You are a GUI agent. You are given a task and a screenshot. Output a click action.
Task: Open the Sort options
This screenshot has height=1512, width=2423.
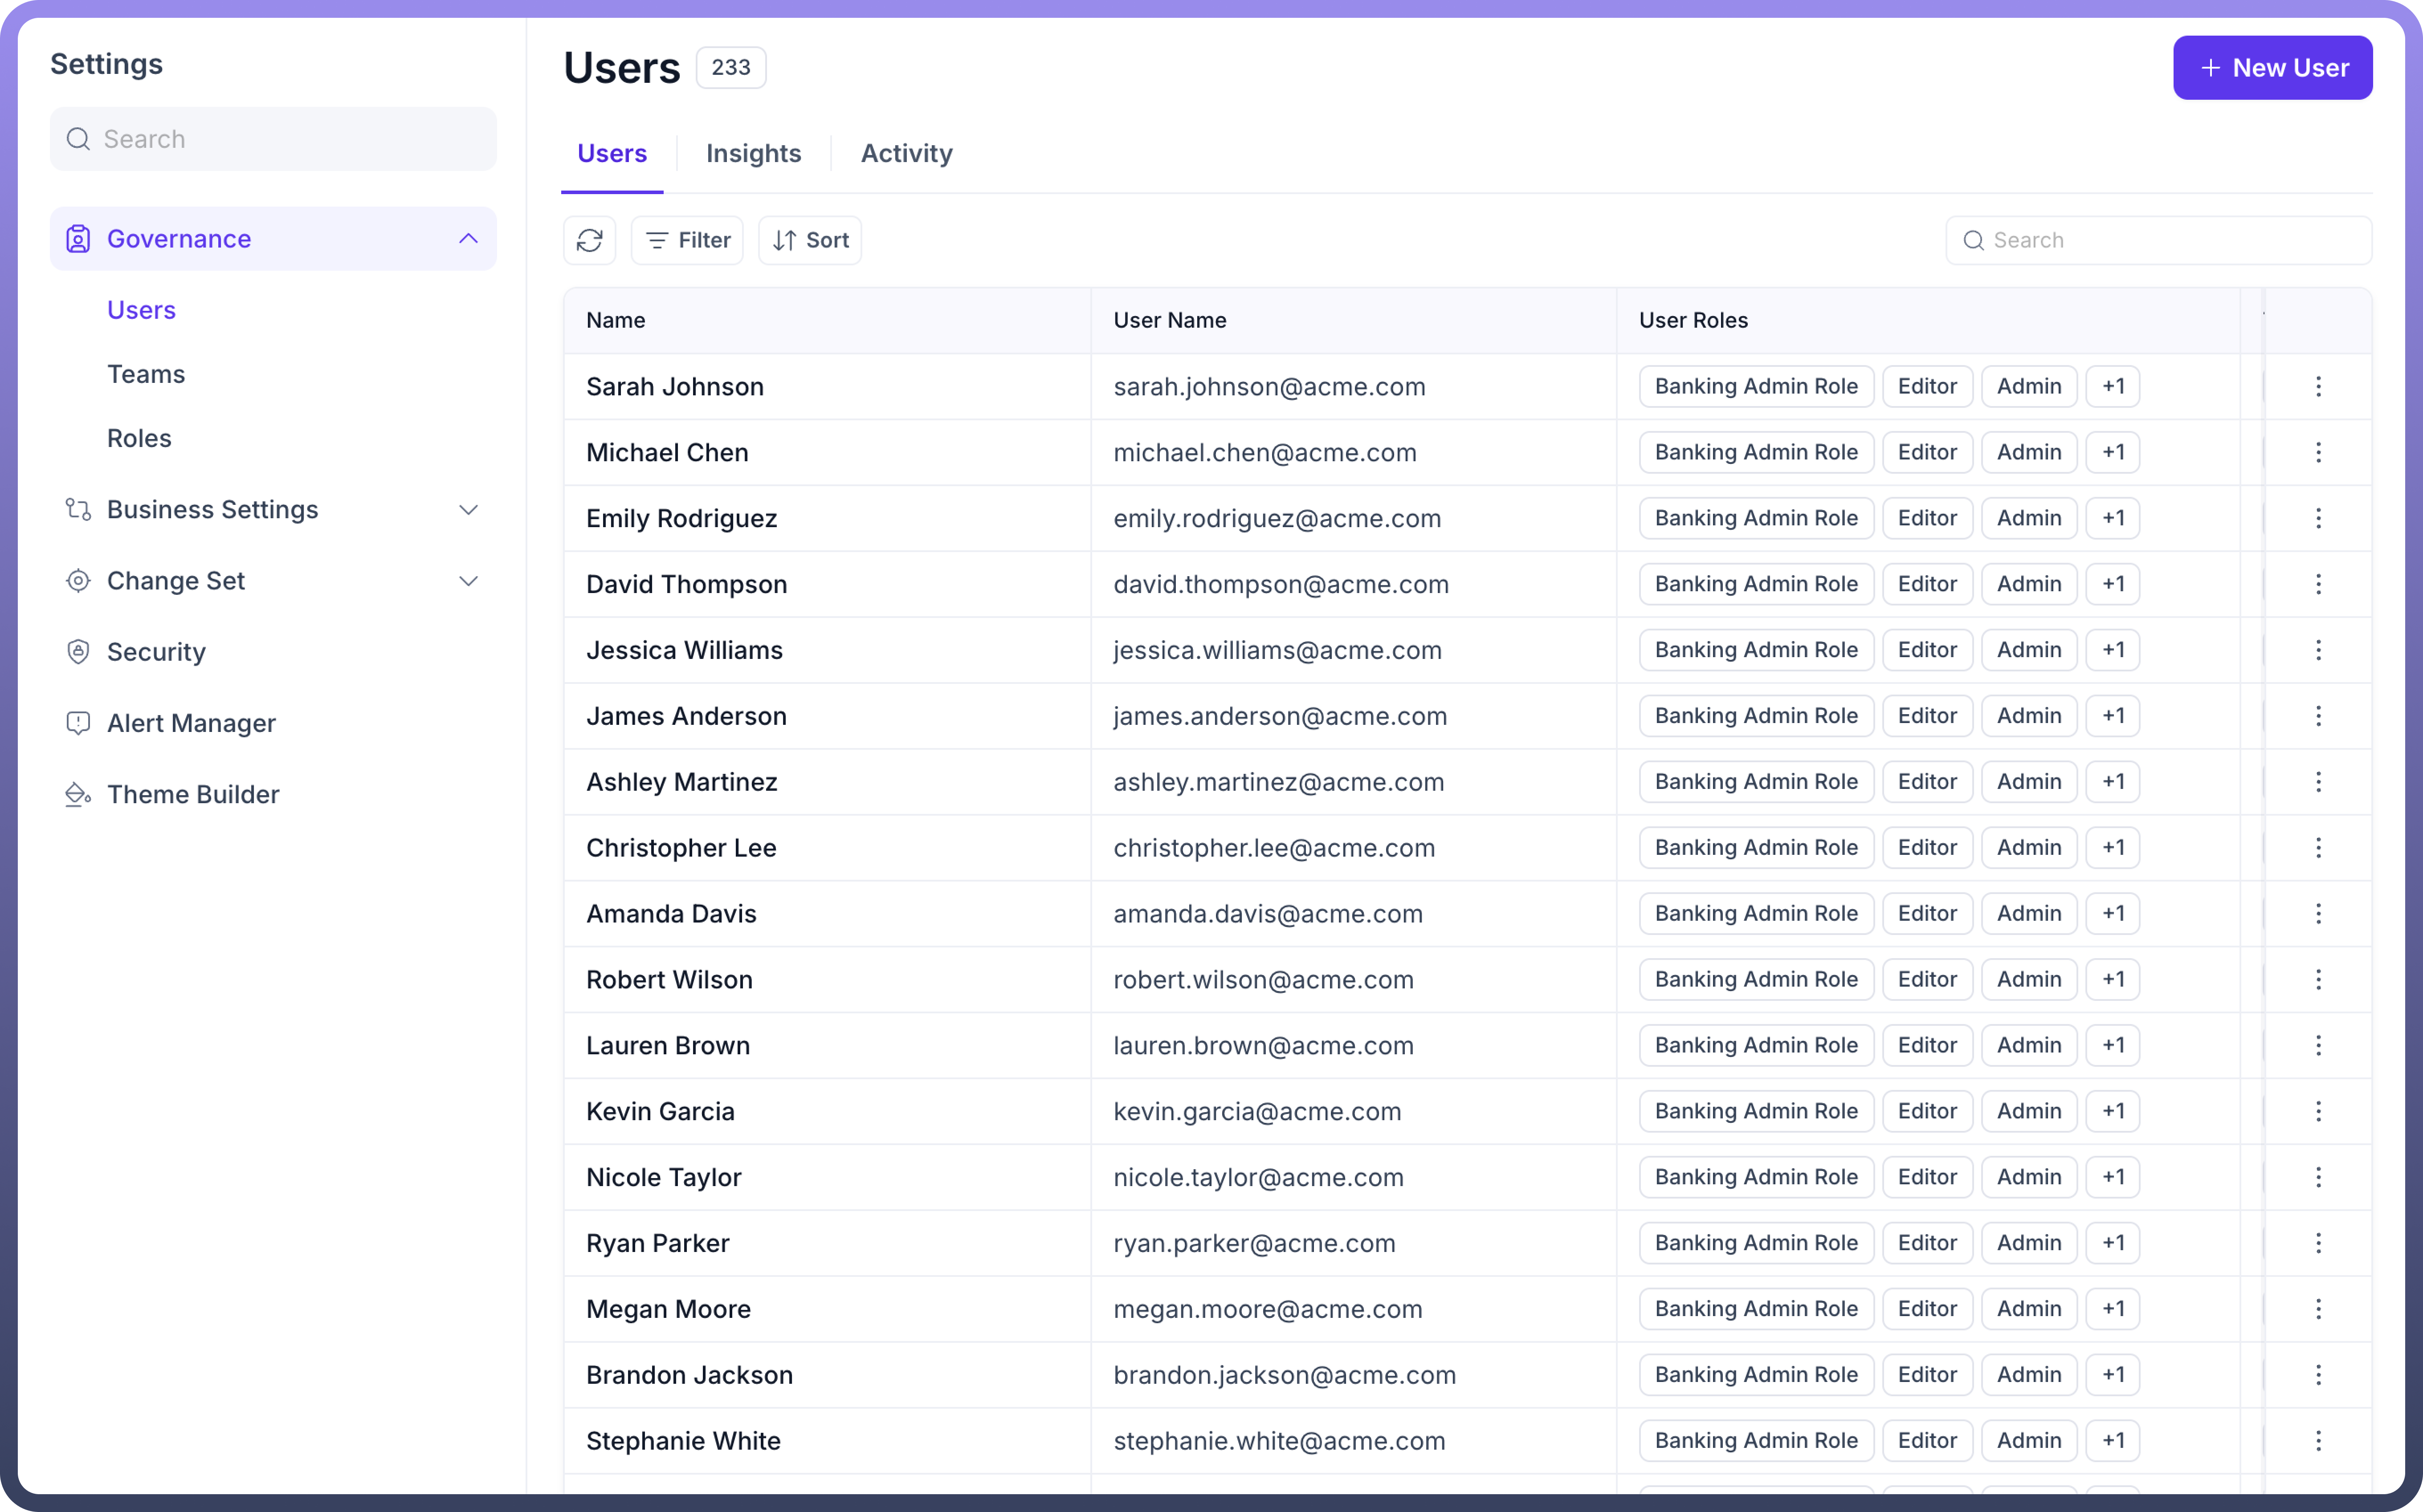click(810, 240)
